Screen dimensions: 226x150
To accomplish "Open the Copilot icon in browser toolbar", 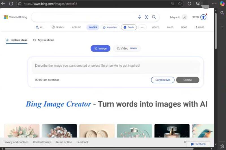I will (x=222, y=4).
